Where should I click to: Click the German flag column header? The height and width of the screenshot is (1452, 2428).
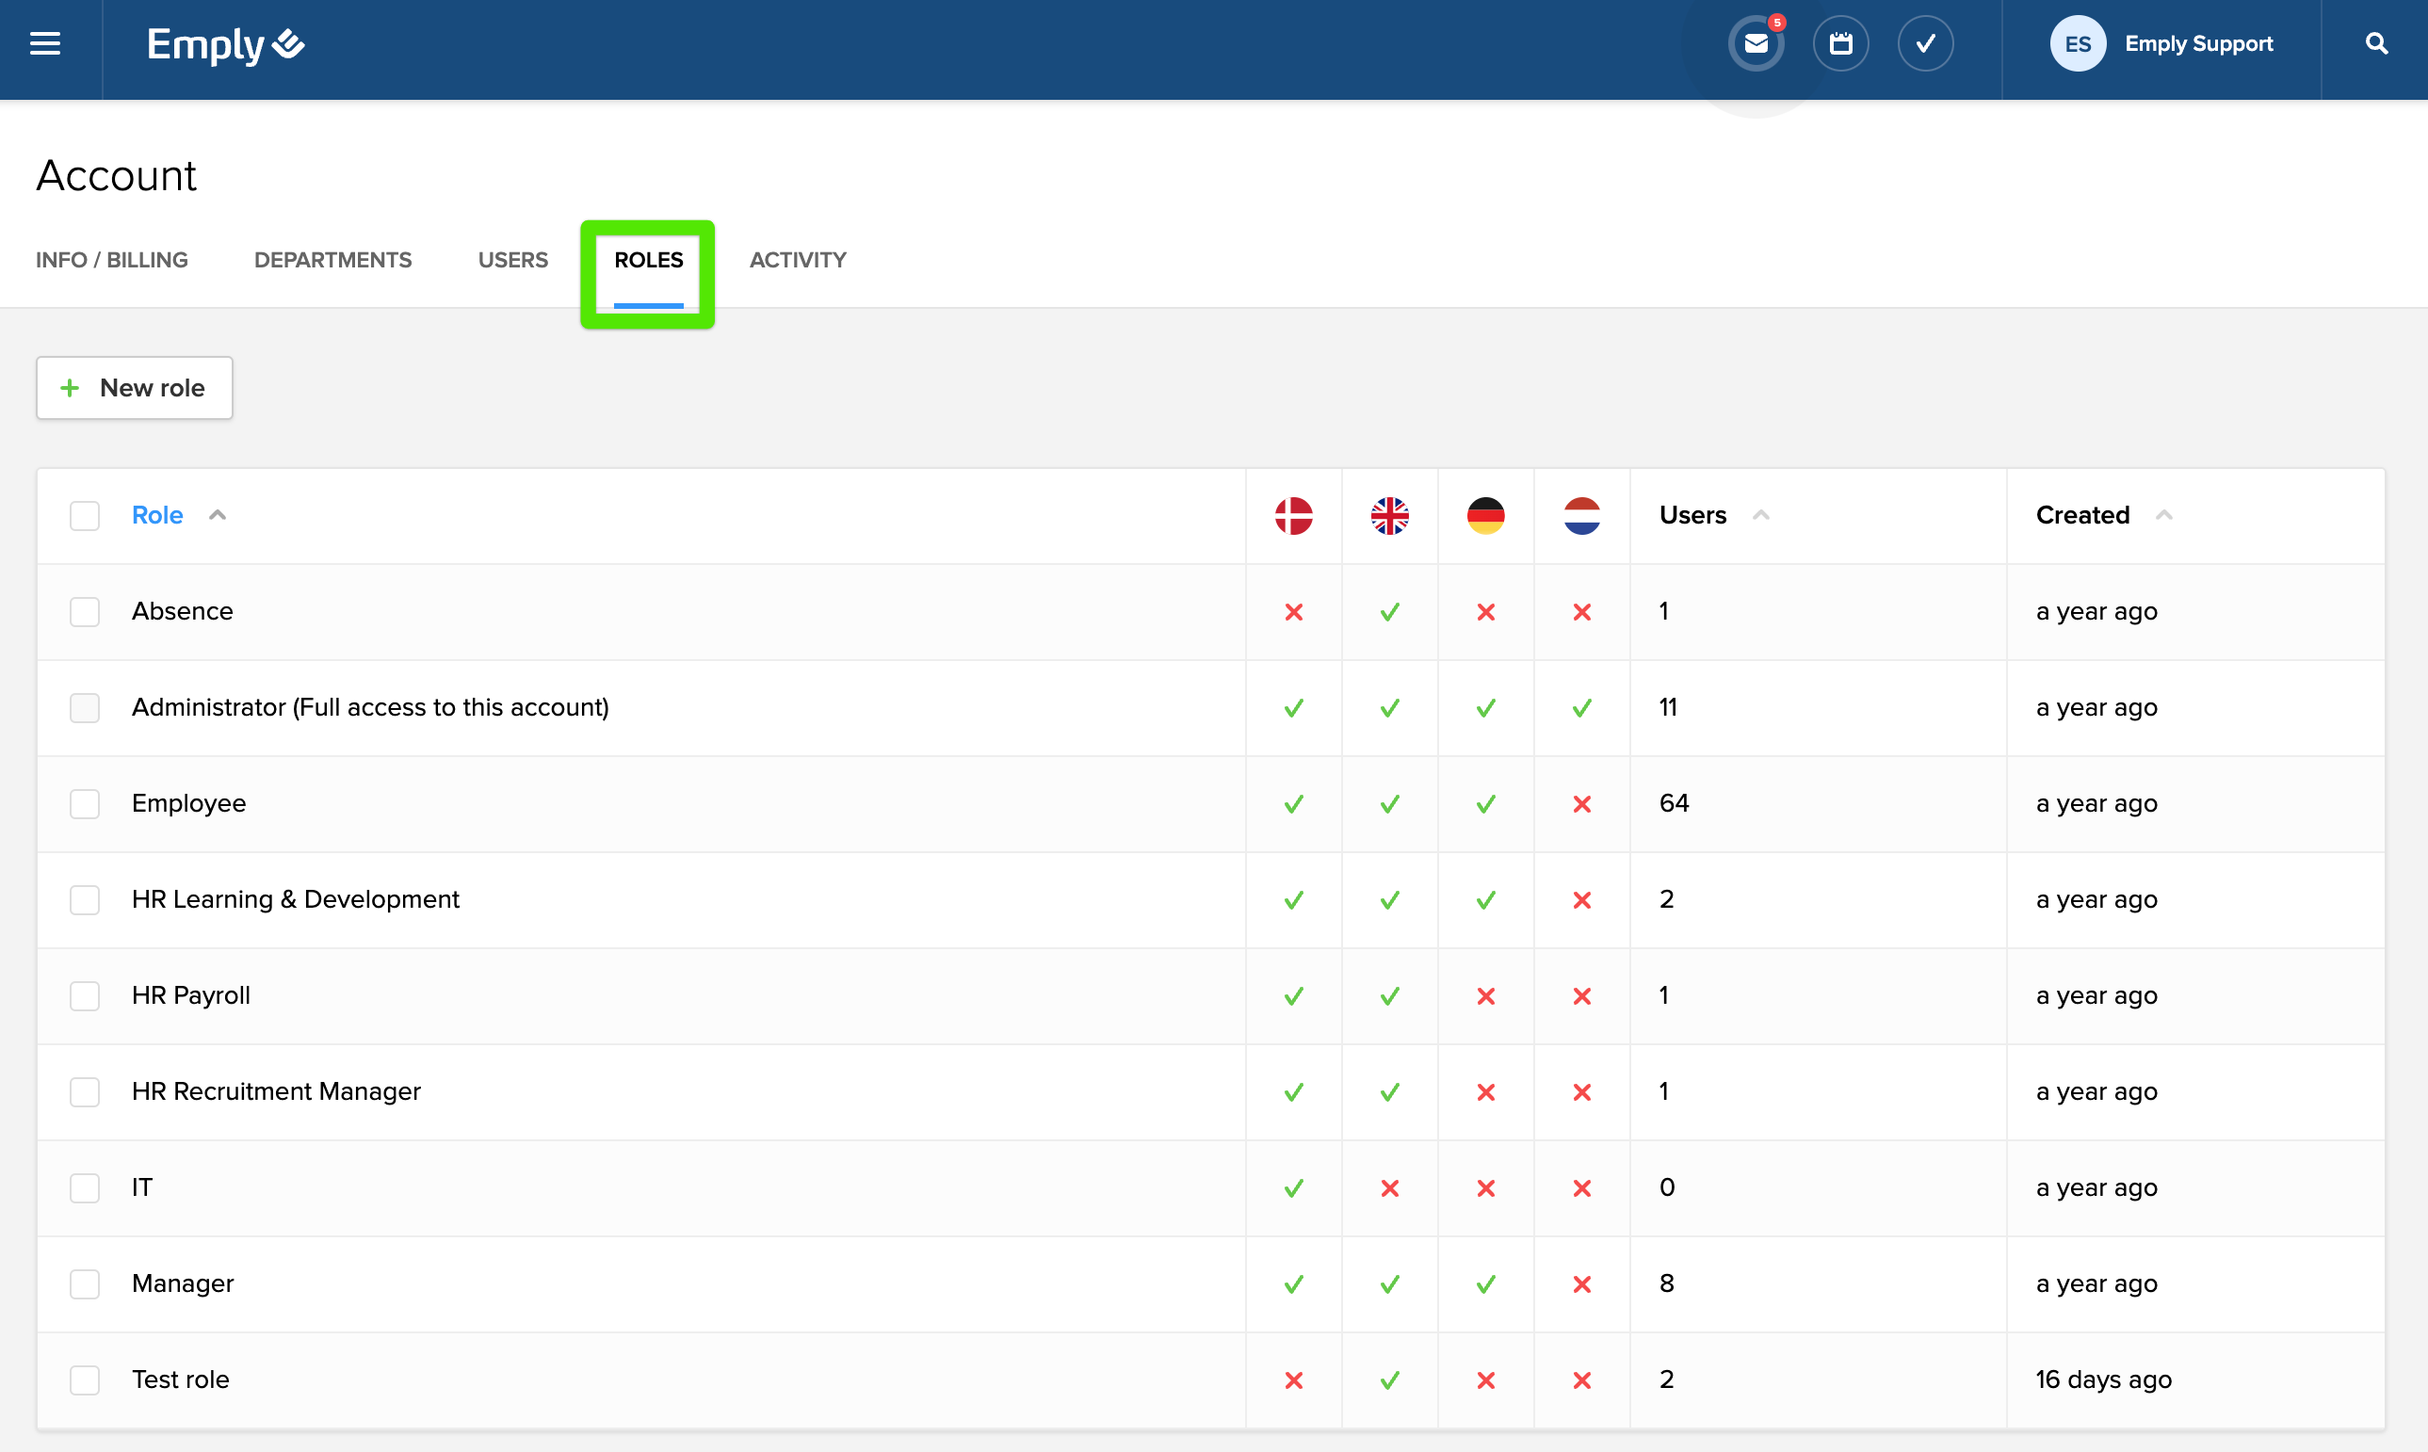click(1484, 516)
